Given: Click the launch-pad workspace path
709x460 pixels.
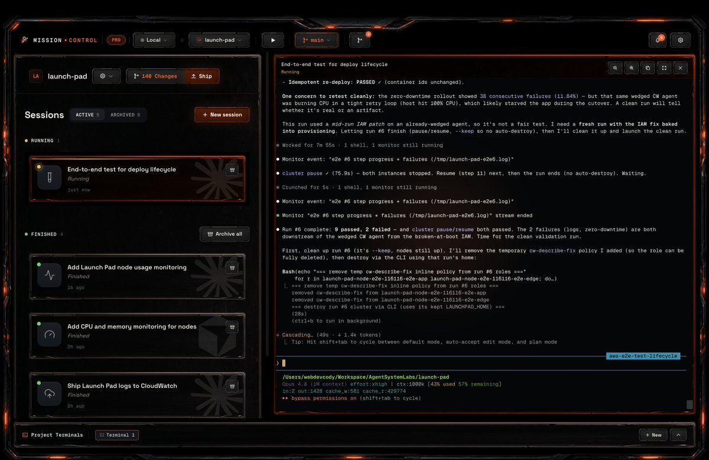Looking at the screenshot, I should 366,377.
